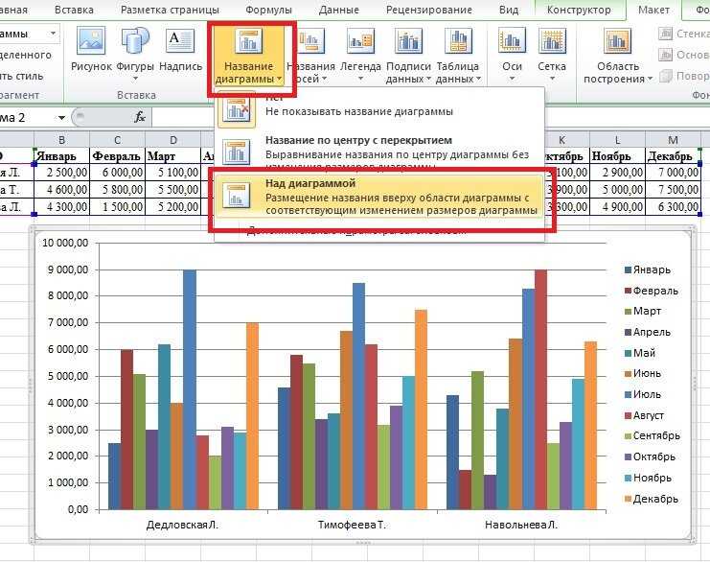Select the Тимофеева Т. category axis label

(x=352, y=525)
